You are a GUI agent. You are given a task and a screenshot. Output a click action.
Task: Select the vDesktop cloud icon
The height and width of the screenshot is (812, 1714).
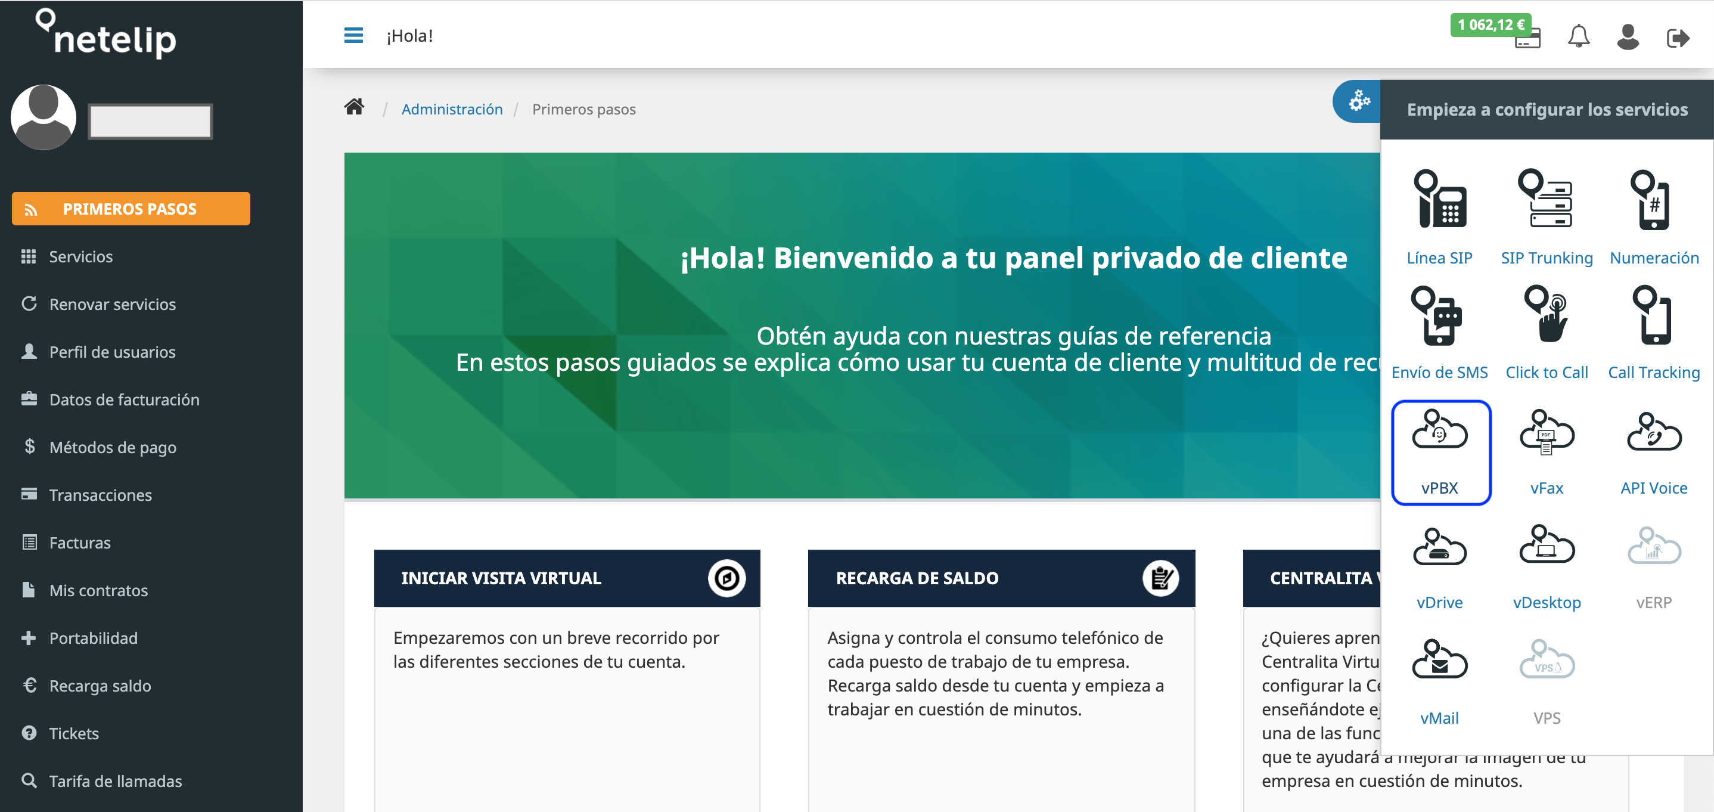pyautogui.click(x=1547, y=544)
